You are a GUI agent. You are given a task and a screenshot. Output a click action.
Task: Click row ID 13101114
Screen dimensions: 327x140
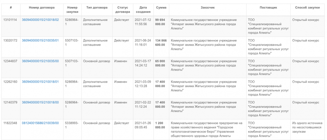point(10,20)
